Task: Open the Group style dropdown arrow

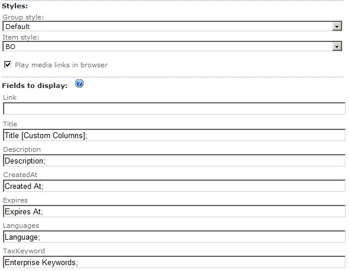Action: tap(337, 27)
